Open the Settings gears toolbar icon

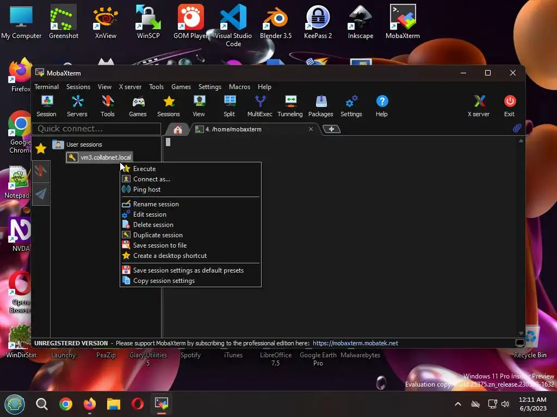pos(351,106)
